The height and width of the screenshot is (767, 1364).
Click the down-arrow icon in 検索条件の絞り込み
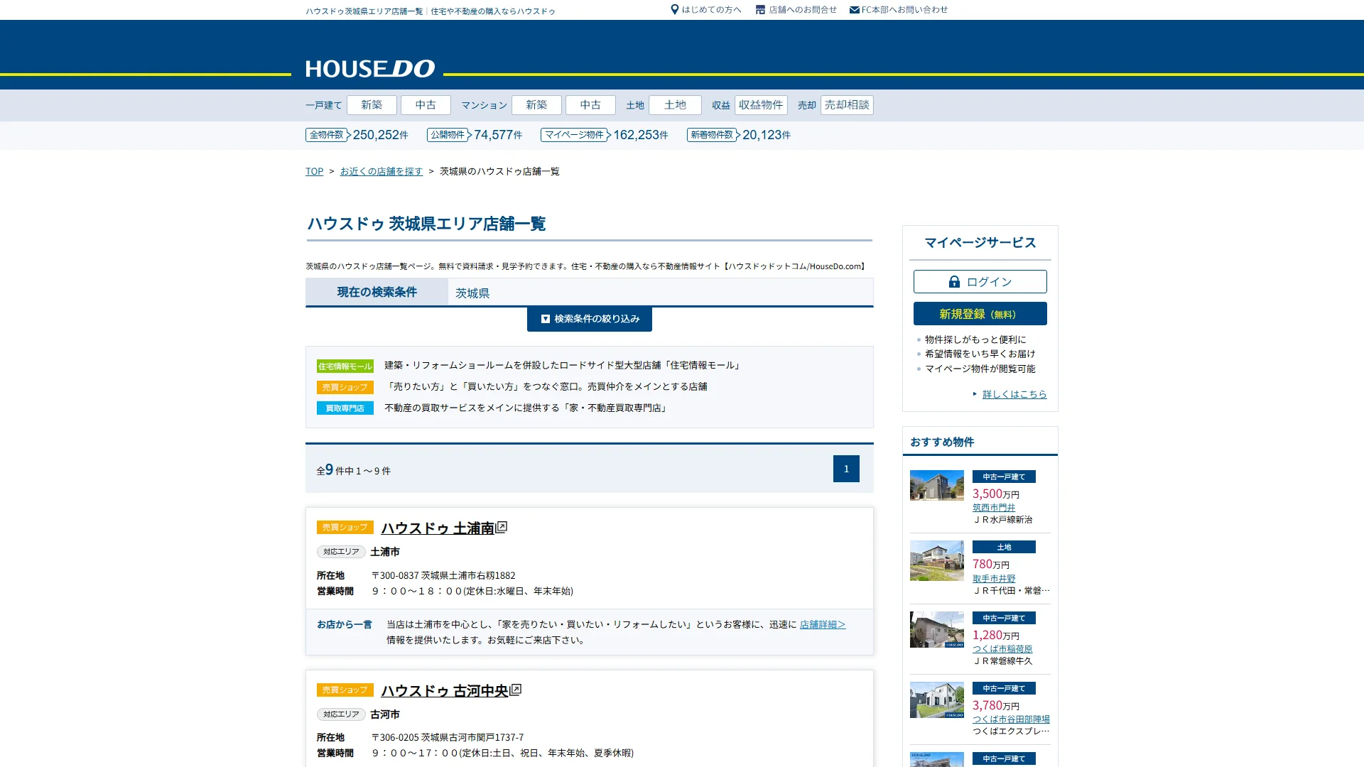[x=545, y=319]
